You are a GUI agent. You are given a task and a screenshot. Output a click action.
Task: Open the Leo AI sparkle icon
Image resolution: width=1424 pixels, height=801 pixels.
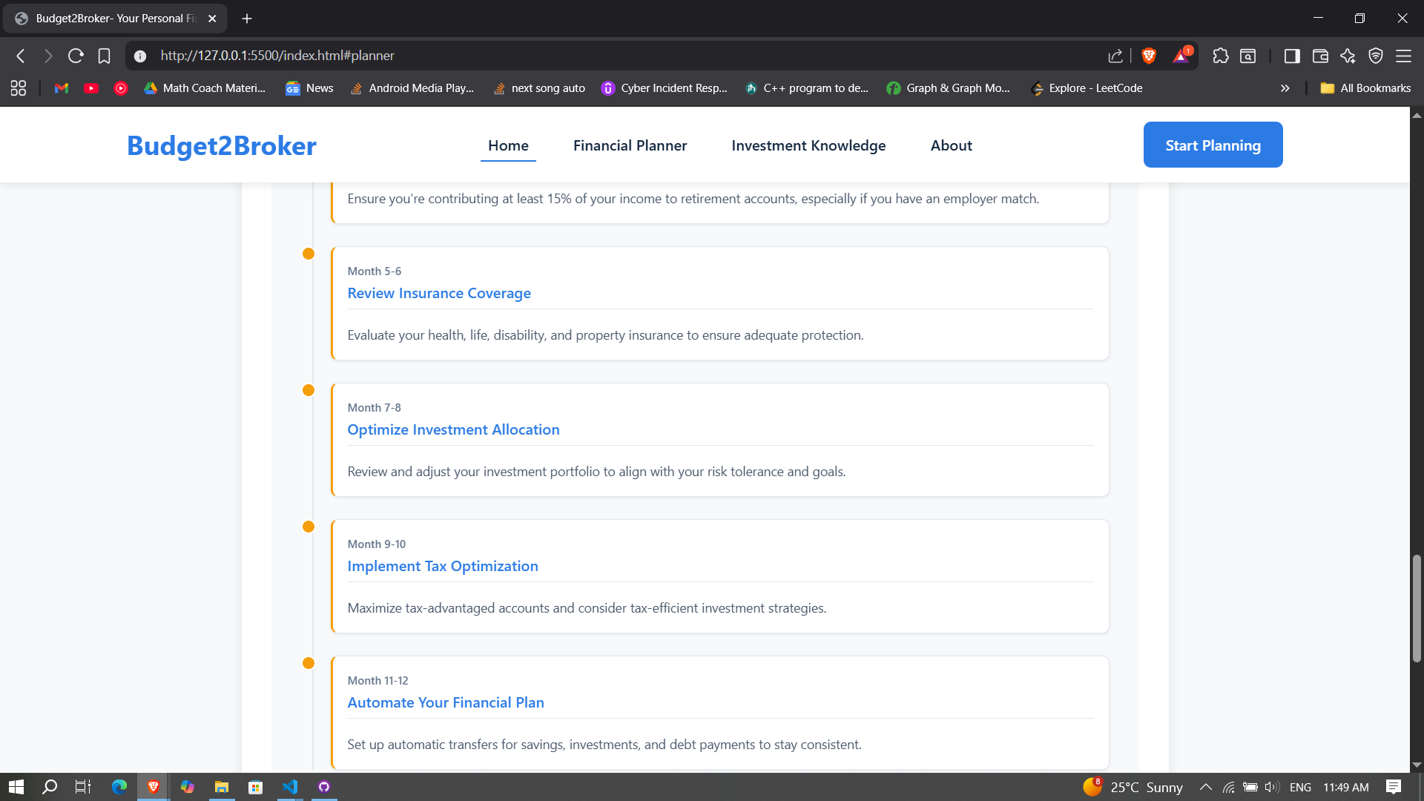click(1348, 56)
